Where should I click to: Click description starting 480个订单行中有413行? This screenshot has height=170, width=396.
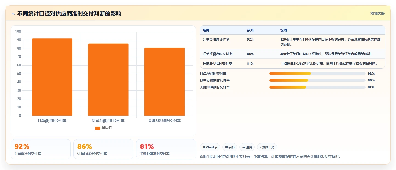[x=326, y=54]
